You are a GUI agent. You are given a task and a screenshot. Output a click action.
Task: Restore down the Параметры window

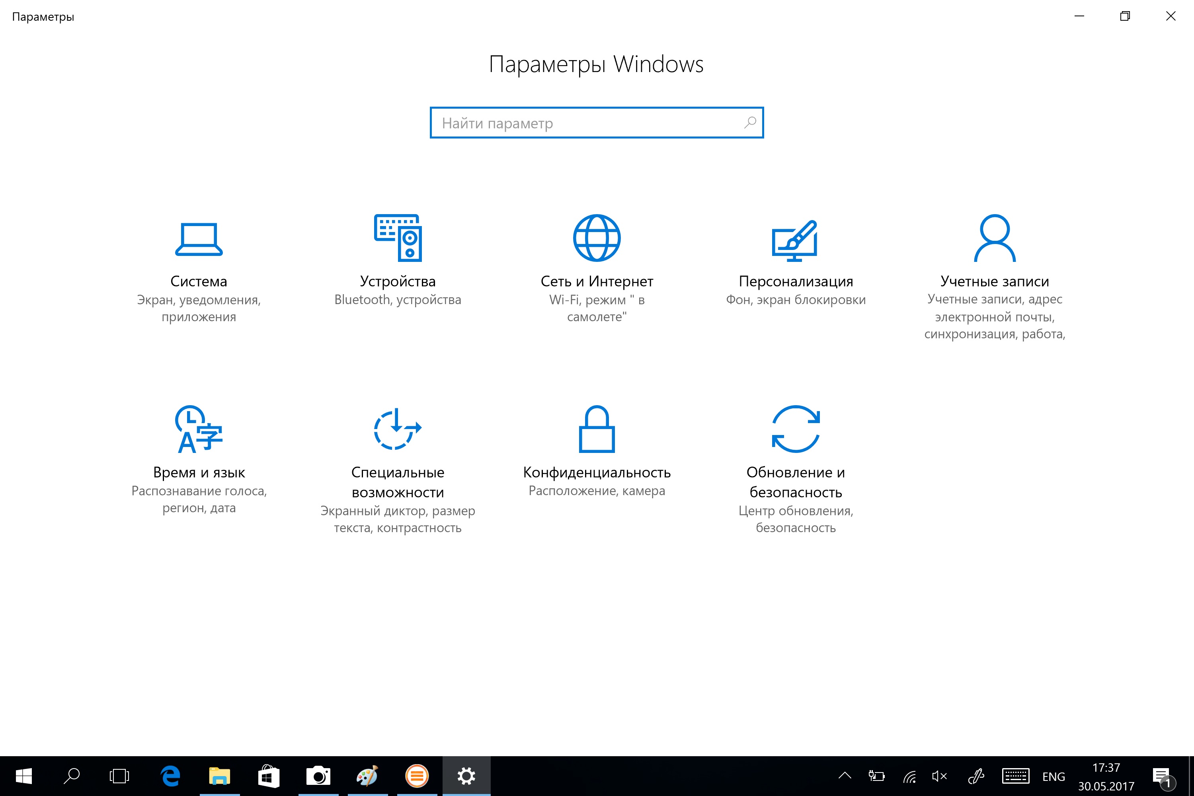1125,16
